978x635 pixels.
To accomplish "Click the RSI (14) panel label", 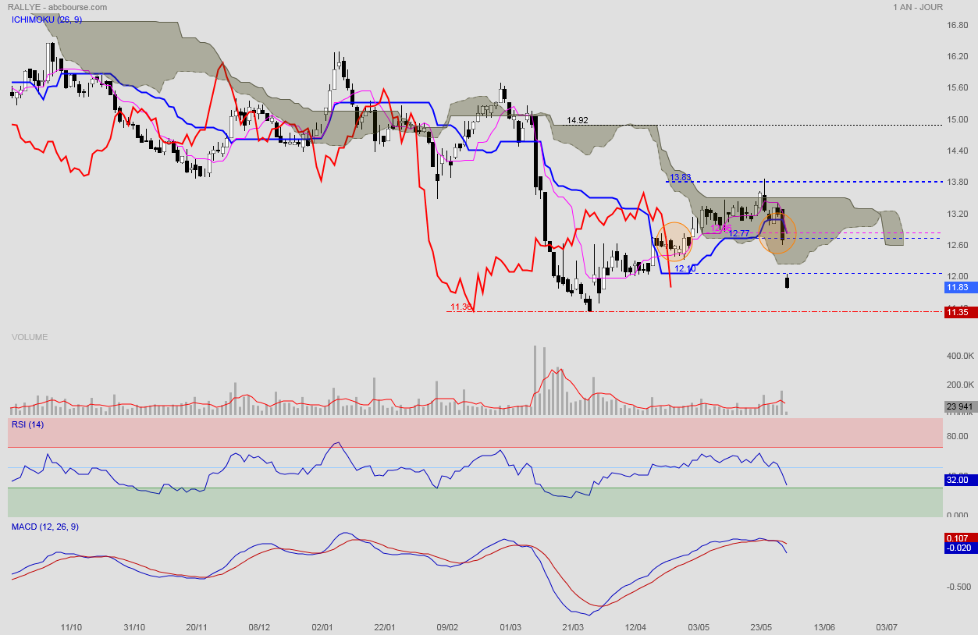I will pos(27,424).
